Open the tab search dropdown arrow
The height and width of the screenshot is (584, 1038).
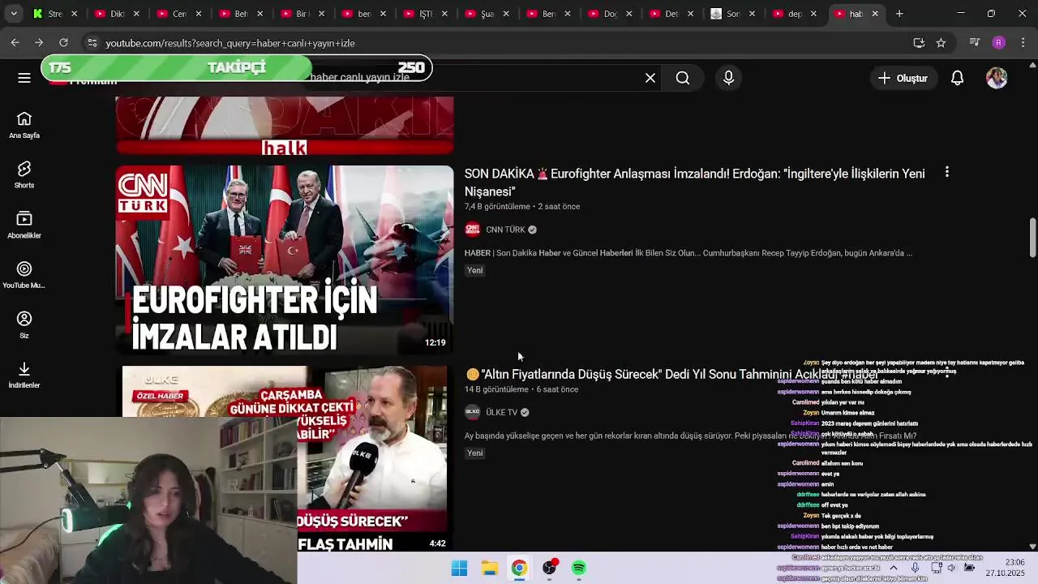point(14,14)
